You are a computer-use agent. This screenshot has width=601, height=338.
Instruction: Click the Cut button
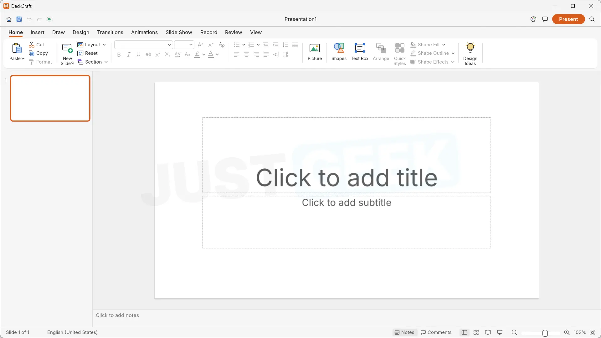(37, 45)
